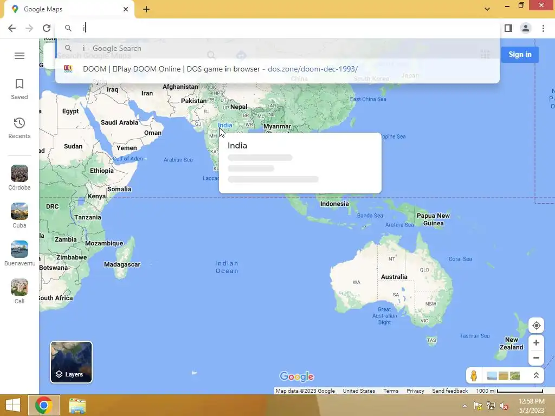The width and height of the screenshot is (555, 416).
Task: Open the network tray icon
Action: (491, 406)
